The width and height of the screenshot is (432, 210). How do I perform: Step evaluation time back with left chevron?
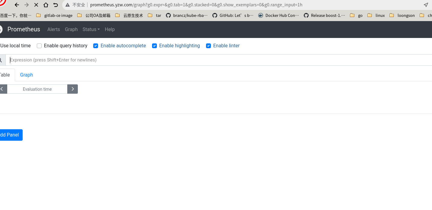(x=2, y=89)
